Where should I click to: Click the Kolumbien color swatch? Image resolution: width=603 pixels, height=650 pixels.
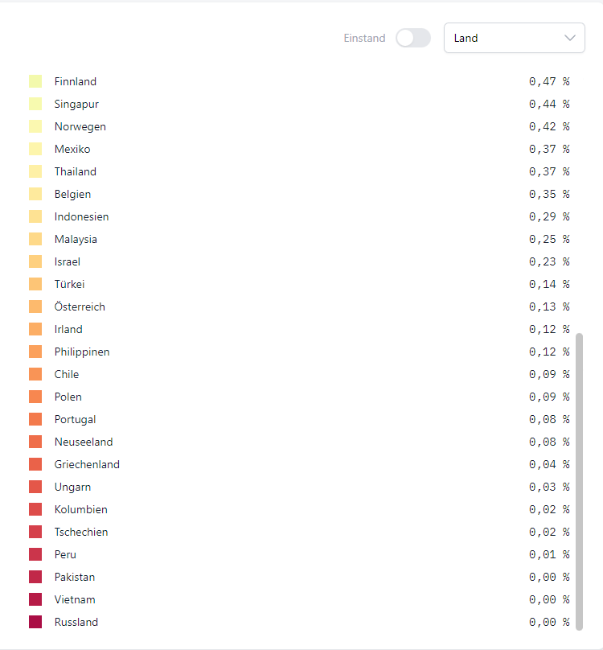click(x=35, y=509)
